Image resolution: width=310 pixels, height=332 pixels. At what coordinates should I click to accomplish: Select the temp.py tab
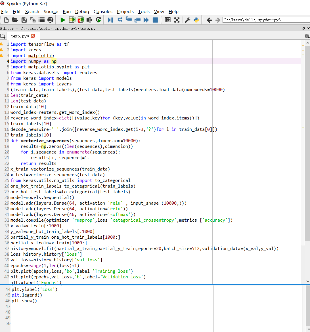point(20,36)
